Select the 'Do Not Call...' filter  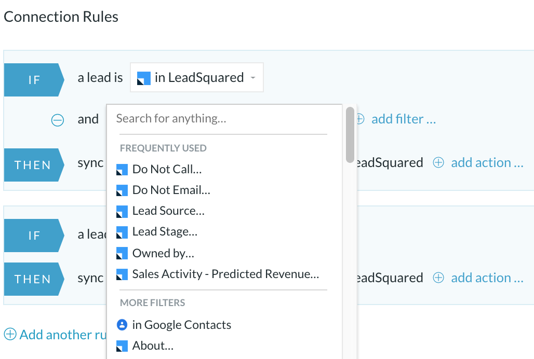click(x=167, y=169)
